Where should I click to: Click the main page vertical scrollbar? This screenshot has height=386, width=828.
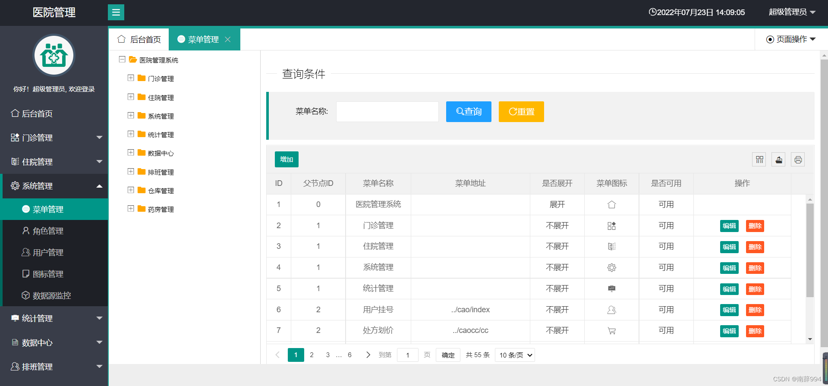[824, 203]
